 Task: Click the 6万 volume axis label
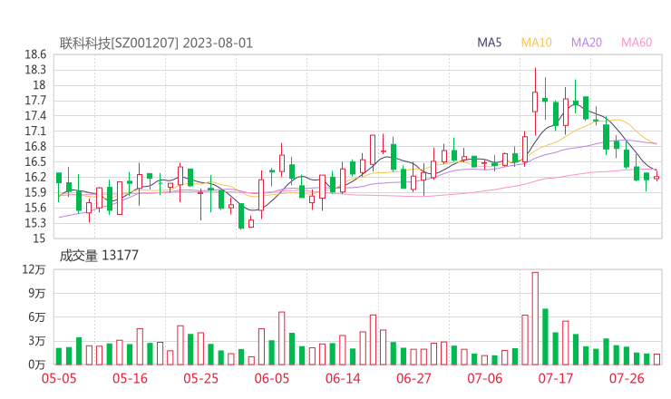37,317
